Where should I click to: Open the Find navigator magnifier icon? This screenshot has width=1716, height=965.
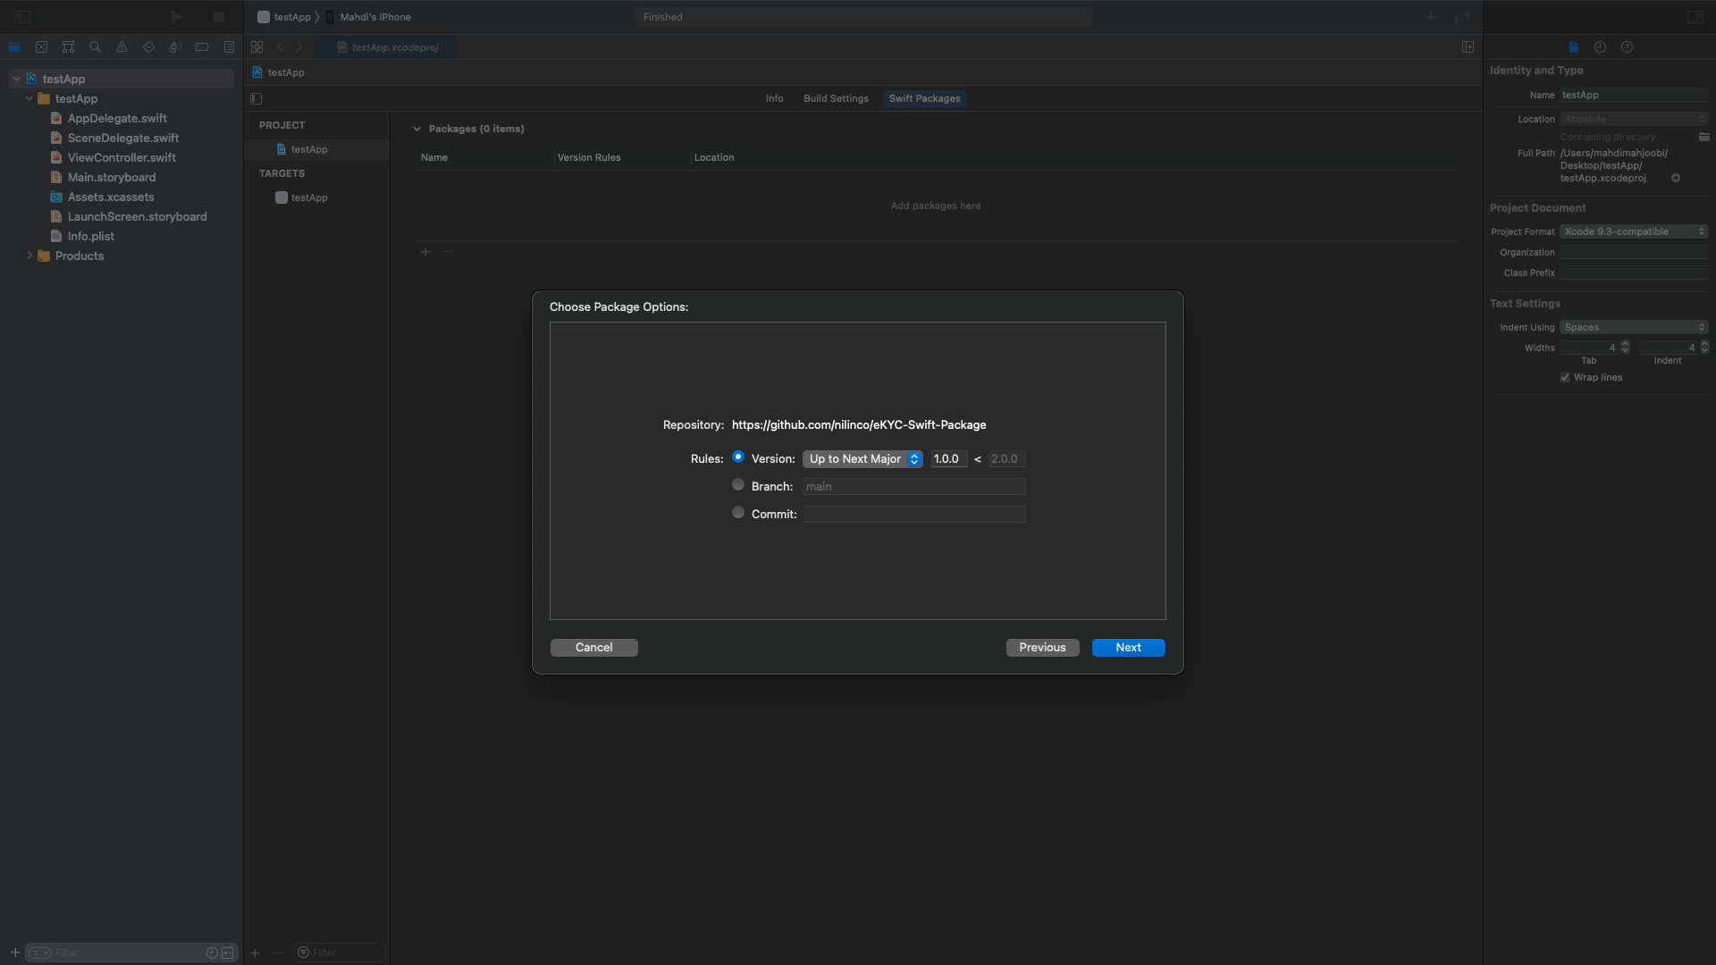pyautogui.click(x=95, y=47)
